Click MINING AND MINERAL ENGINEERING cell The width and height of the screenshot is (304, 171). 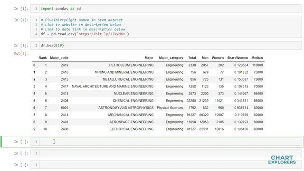point(124,72)
